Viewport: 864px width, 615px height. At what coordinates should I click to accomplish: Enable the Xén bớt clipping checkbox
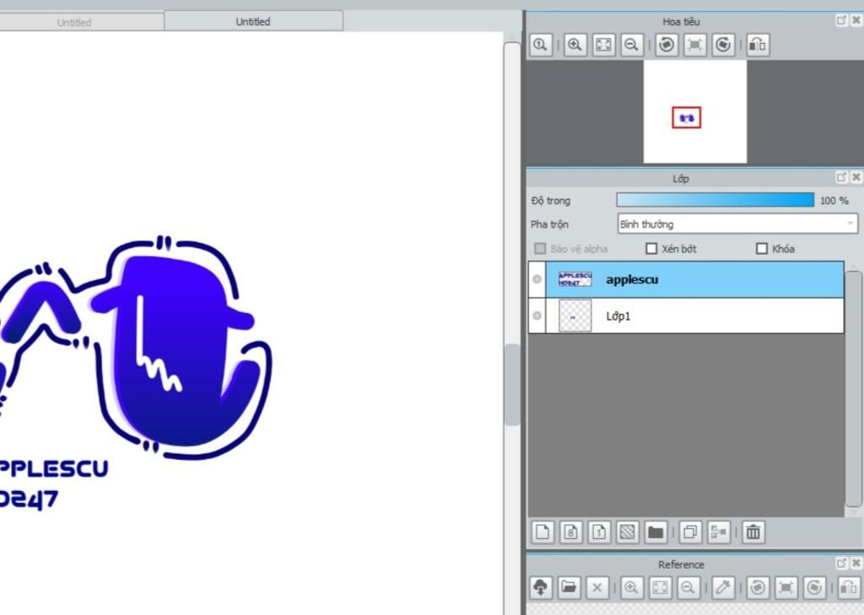click(651, 249)
